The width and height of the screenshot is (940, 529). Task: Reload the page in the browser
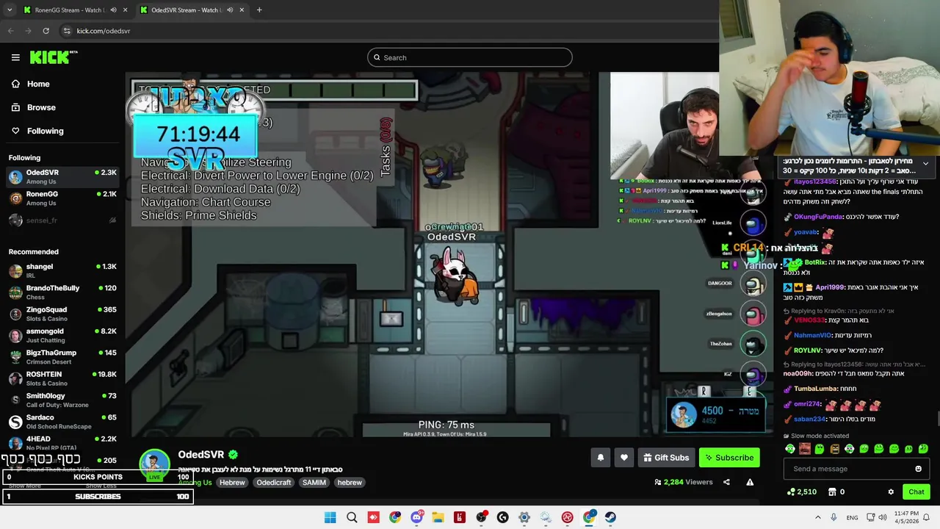(x=46, y=31)
